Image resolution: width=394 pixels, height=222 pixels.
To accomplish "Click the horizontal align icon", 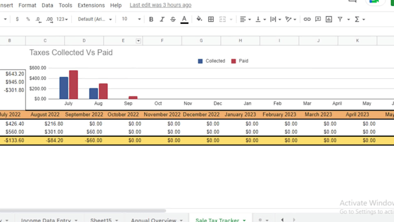I will point(243,19).
